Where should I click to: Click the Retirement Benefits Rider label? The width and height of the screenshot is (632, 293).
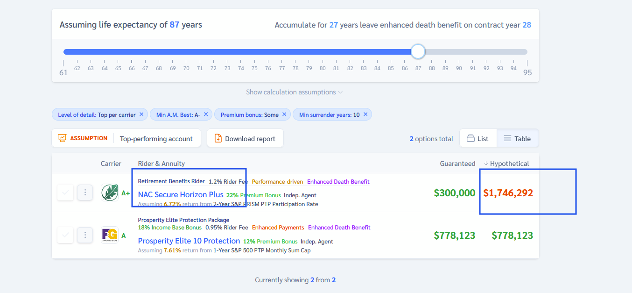pos(171,181)
